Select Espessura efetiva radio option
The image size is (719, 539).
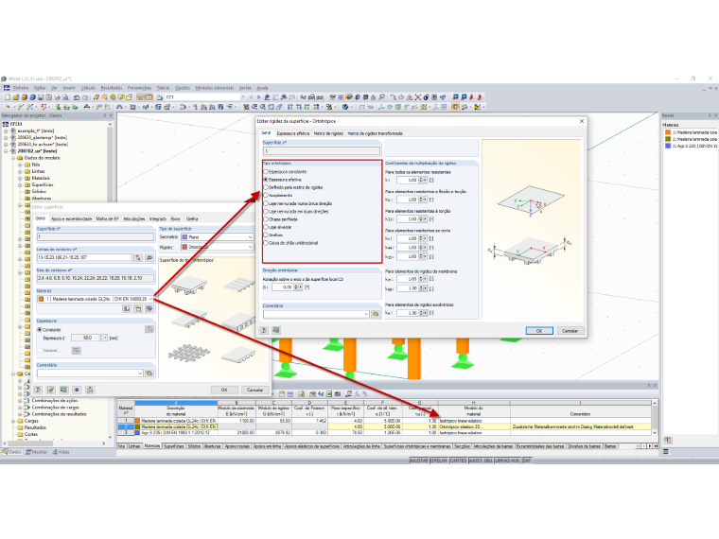[x=266, y=180]
